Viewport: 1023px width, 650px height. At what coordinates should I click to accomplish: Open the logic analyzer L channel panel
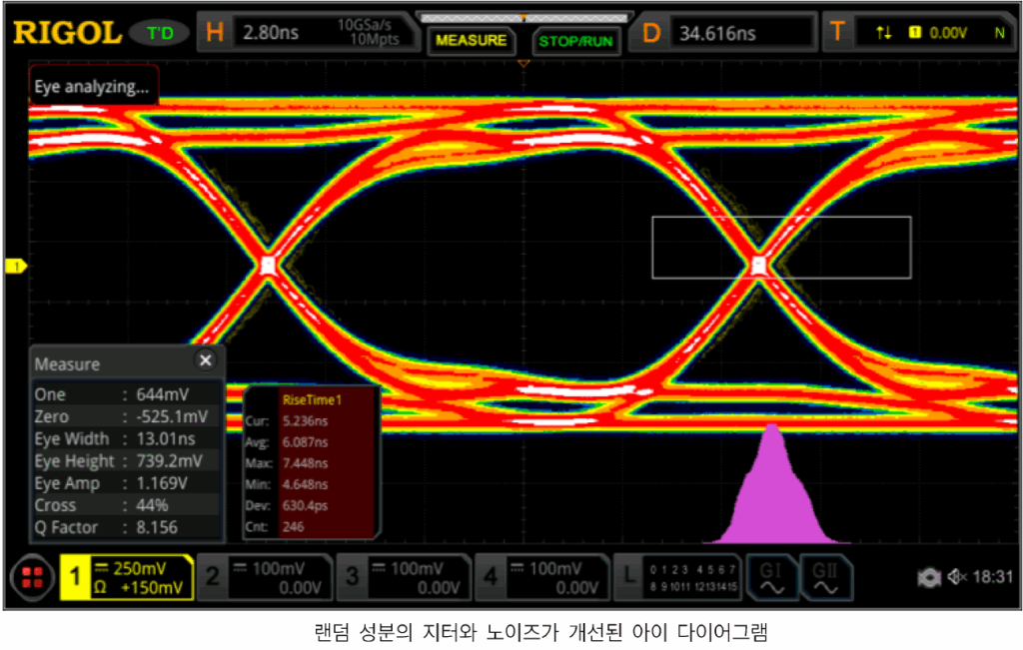(x=677, y=578)
